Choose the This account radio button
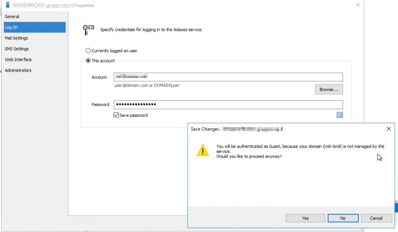 [88, 61]
